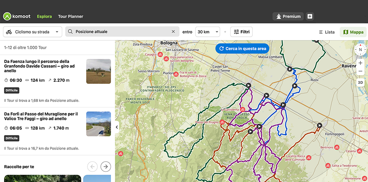Screen dimensions: 368x182
Task: Zoom in on the map
Action: click(360, 63)
